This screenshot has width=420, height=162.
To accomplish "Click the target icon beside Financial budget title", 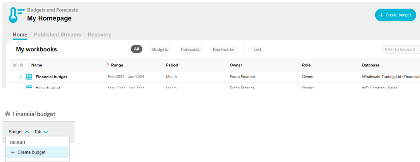I will [x=8, y=114].
